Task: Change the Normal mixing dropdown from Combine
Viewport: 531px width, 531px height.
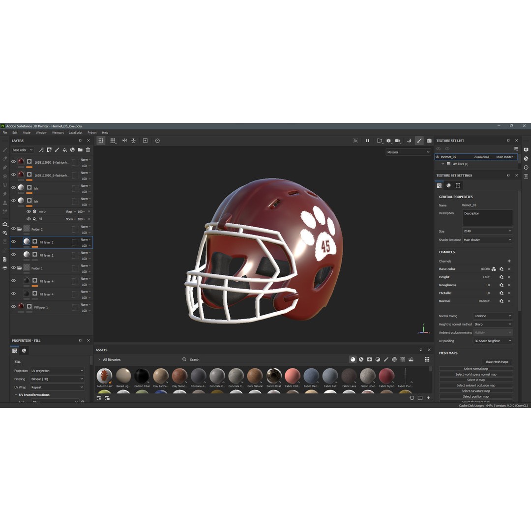Action: tap(492, 316)
